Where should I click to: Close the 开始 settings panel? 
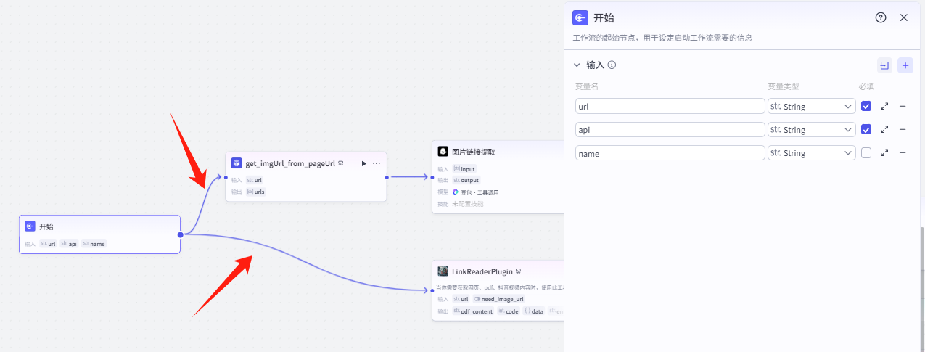click(904, 18)
